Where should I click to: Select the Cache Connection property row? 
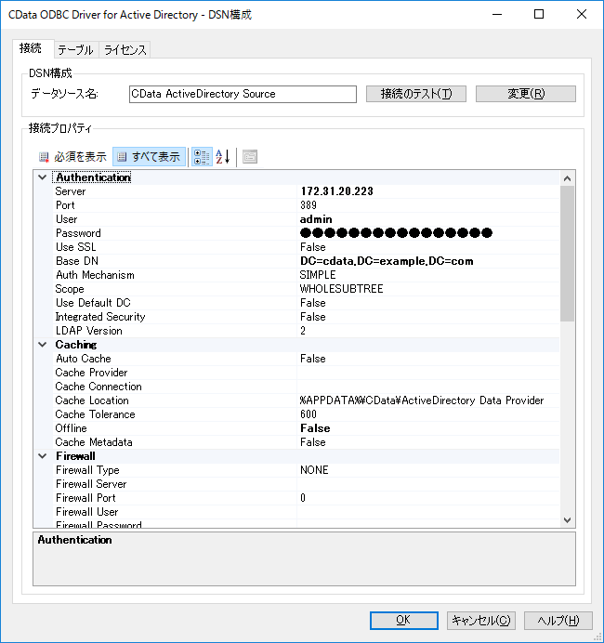[x=306, y=387]
